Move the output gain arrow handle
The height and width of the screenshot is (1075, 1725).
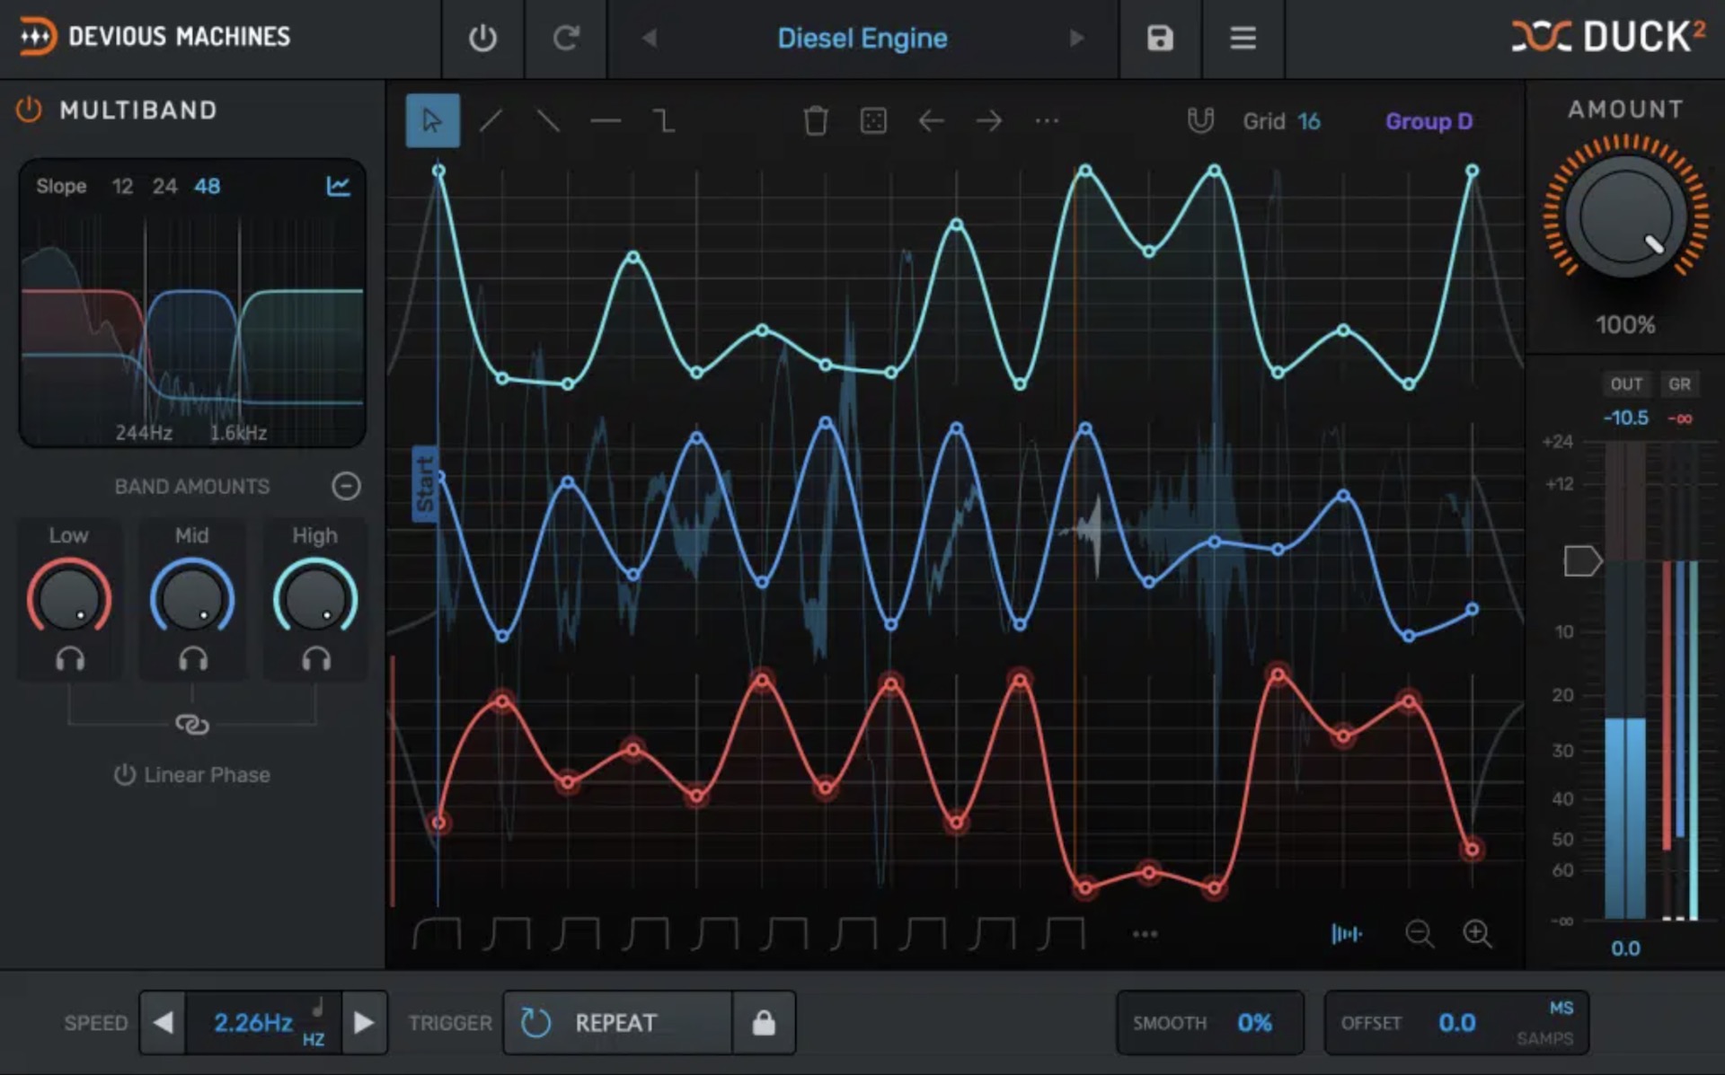[1582, 561]
